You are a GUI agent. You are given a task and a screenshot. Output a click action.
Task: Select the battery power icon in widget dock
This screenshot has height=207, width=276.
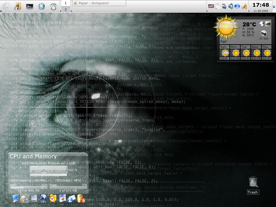pos(81,198)
